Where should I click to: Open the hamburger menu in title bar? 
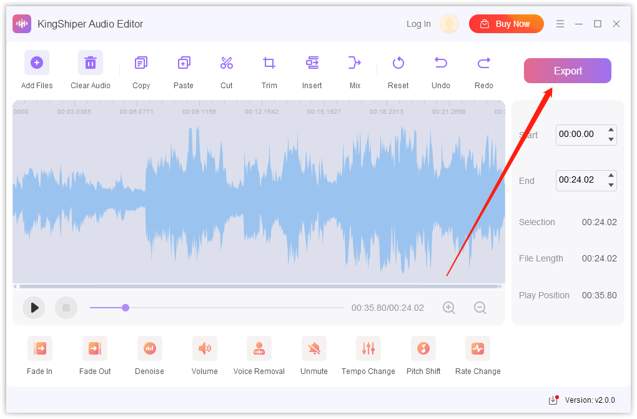coord(560,24)
